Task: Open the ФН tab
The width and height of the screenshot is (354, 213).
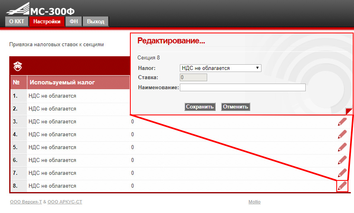Action: 74,21
